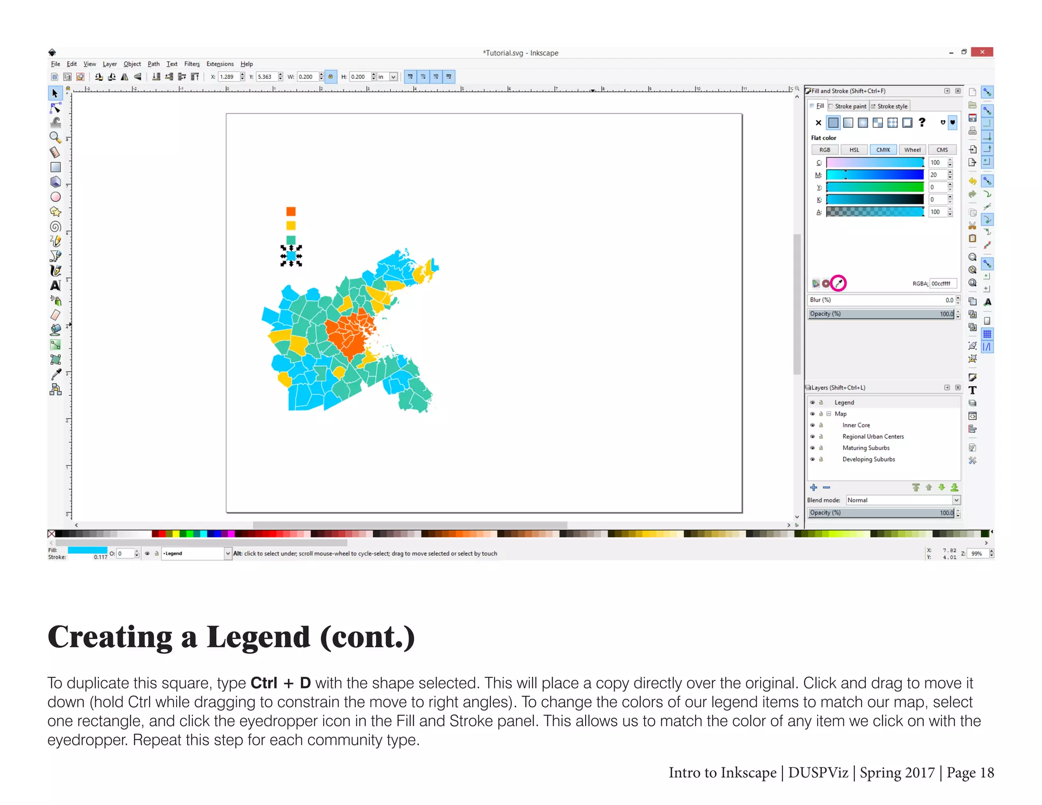Viewport: 1042px width, 805px height.
Task: Open the File menu
Action: click(x=55, y=64)
